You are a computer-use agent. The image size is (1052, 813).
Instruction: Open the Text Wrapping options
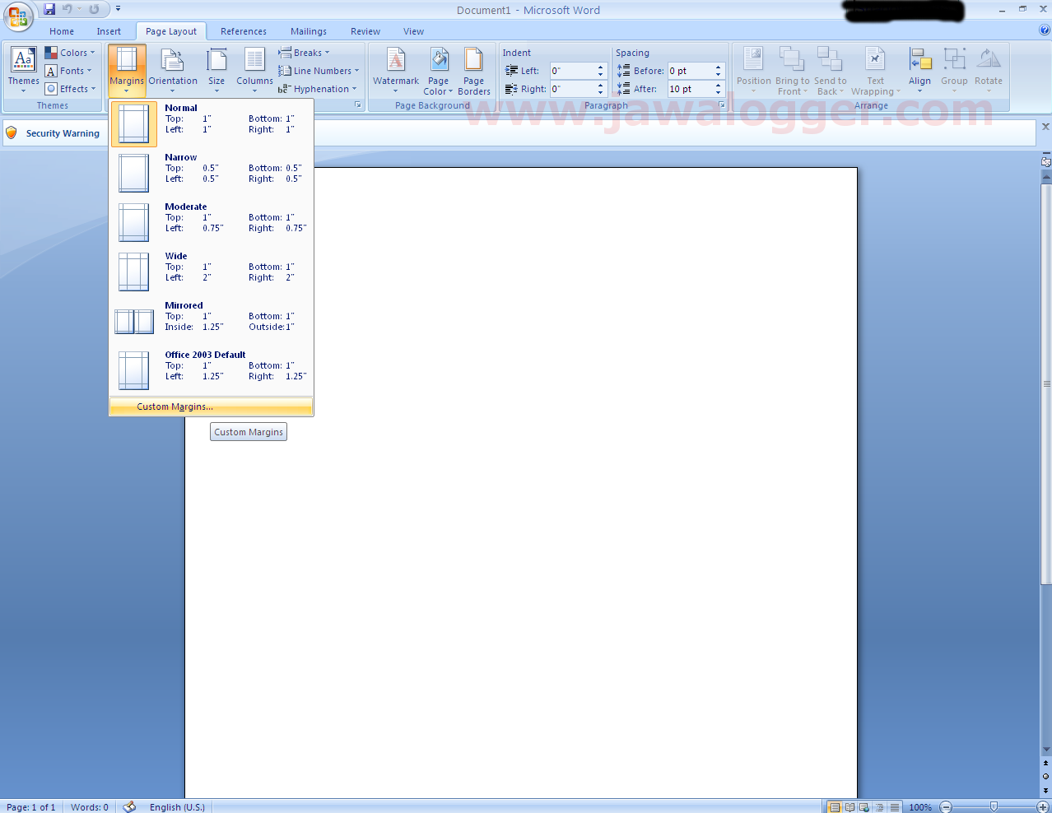(x=876, y=71)
